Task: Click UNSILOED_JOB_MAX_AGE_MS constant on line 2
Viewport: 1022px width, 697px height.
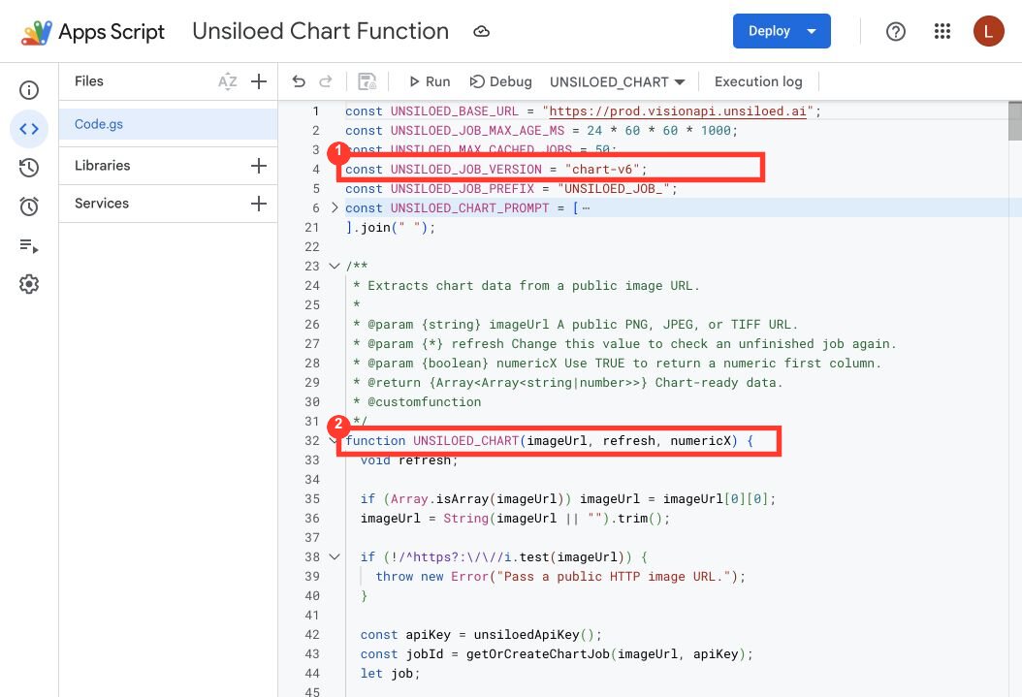Action: tap(477, 130)
